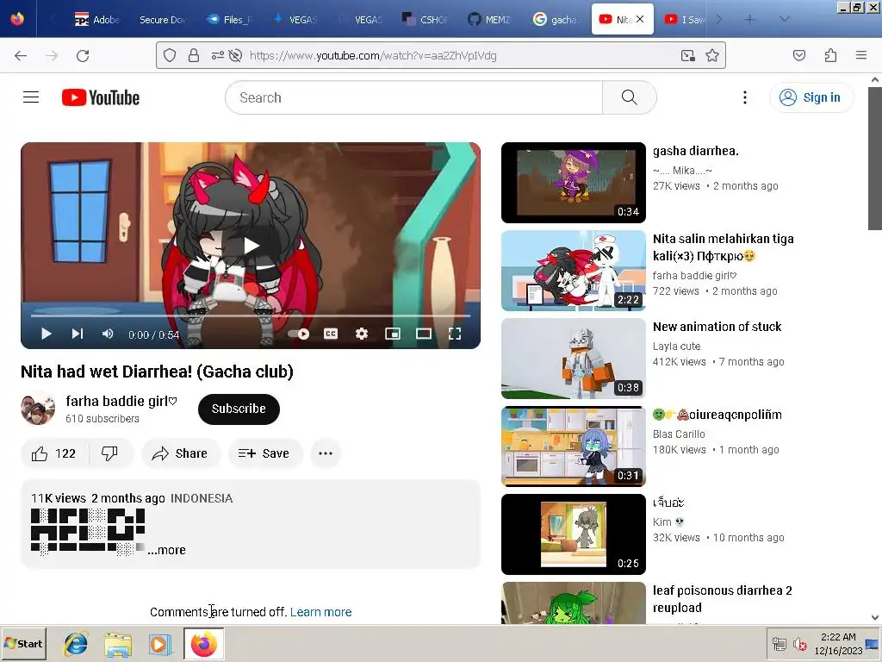Open the YouTube guide hamburger menu

(31, 97)
